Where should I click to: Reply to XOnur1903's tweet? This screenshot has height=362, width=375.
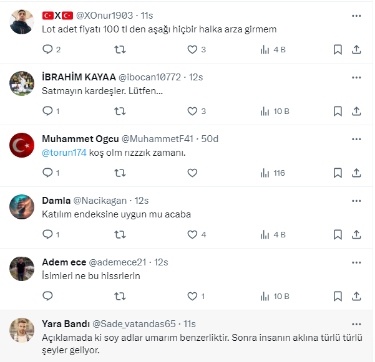point(47,49)
